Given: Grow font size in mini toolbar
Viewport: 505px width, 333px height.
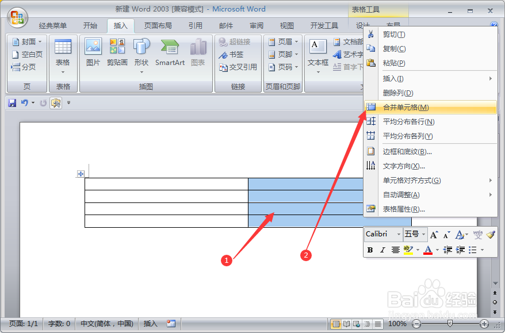Looking at the screenshot, I should (434, 235).
